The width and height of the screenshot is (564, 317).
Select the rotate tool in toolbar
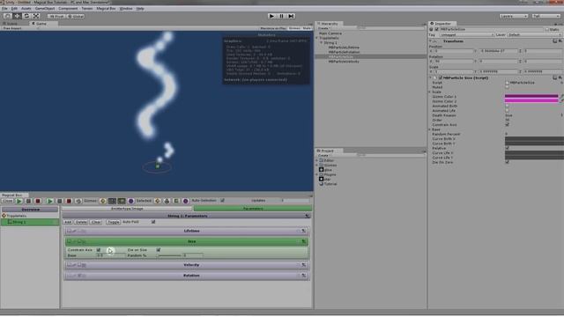[x=26, y=16]
